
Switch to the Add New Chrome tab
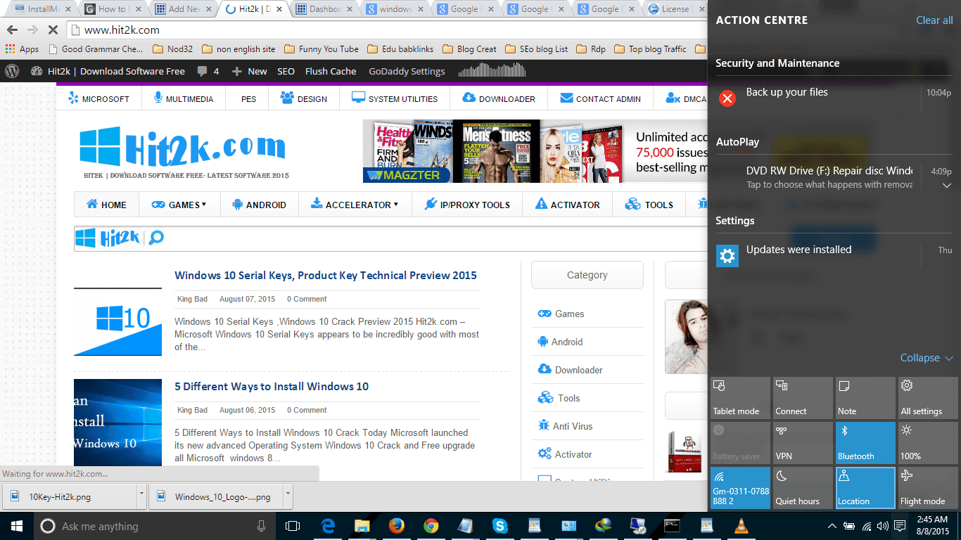pyautogui.click(x=182, y=9)
